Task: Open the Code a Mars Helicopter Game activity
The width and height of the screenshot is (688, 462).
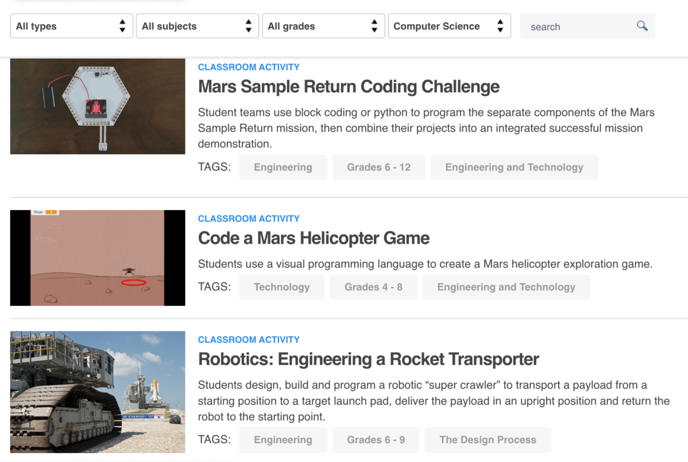Action: (314, 238)
